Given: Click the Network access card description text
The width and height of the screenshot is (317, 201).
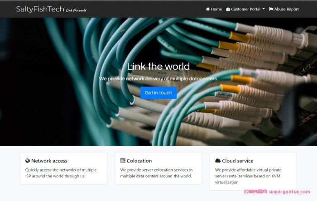Looking at the screenshot, I should click(x=61, y=173).
